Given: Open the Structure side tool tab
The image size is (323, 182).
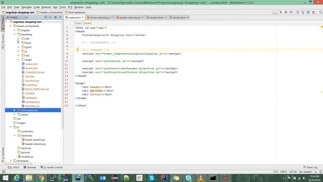Looking at the screenshot, I should pos(3,41).
